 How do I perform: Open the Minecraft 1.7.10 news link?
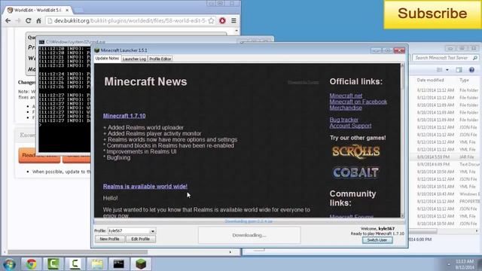coord(124,116)
